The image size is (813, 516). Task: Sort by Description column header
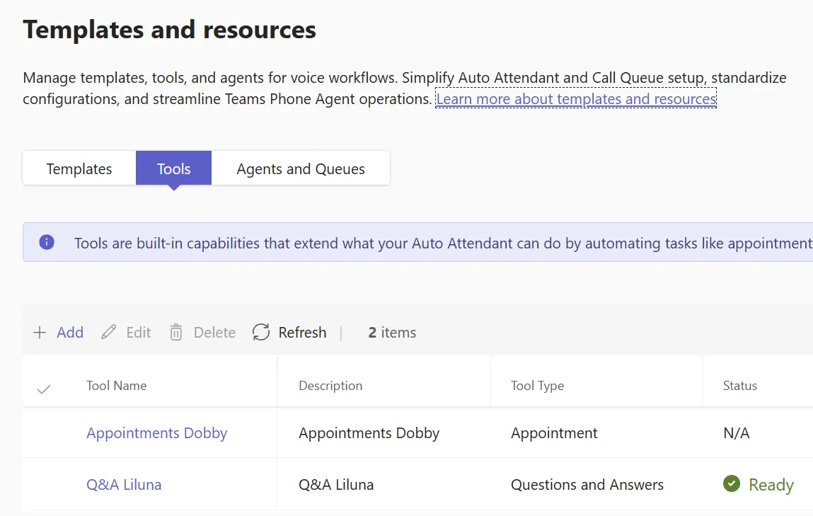pos(331,386)
